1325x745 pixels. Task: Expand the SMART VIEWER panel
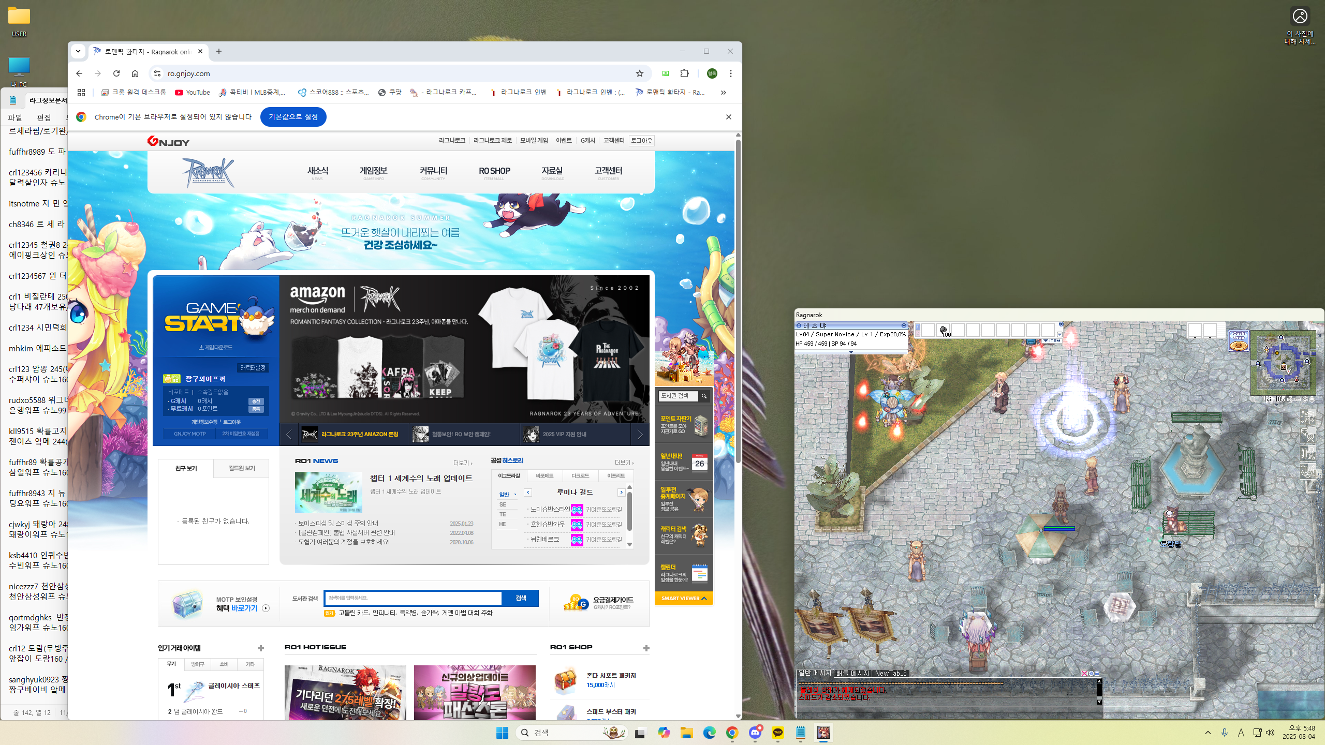click(x=684, y=598)
